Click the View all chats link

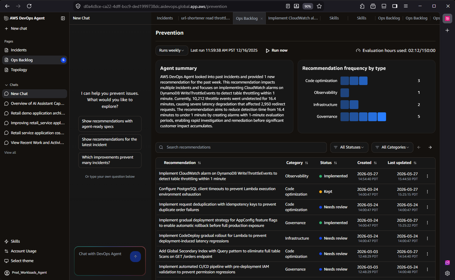10,152
